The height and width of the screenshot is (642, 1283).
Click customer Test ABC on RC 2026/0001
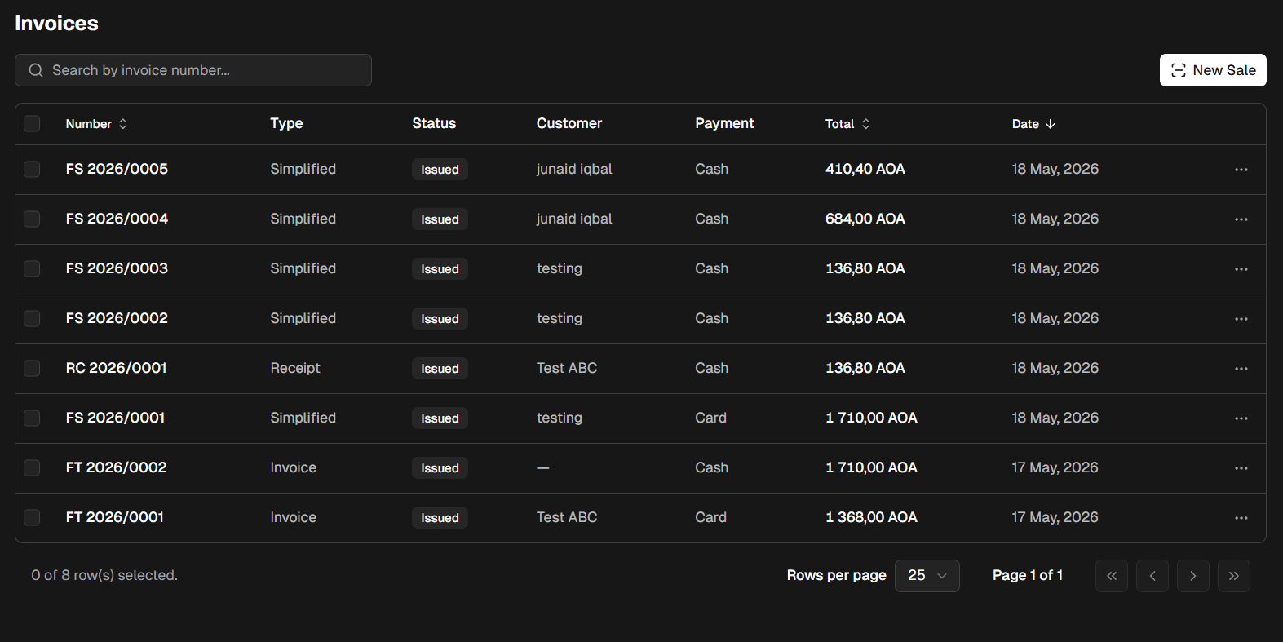pos(567,368)
